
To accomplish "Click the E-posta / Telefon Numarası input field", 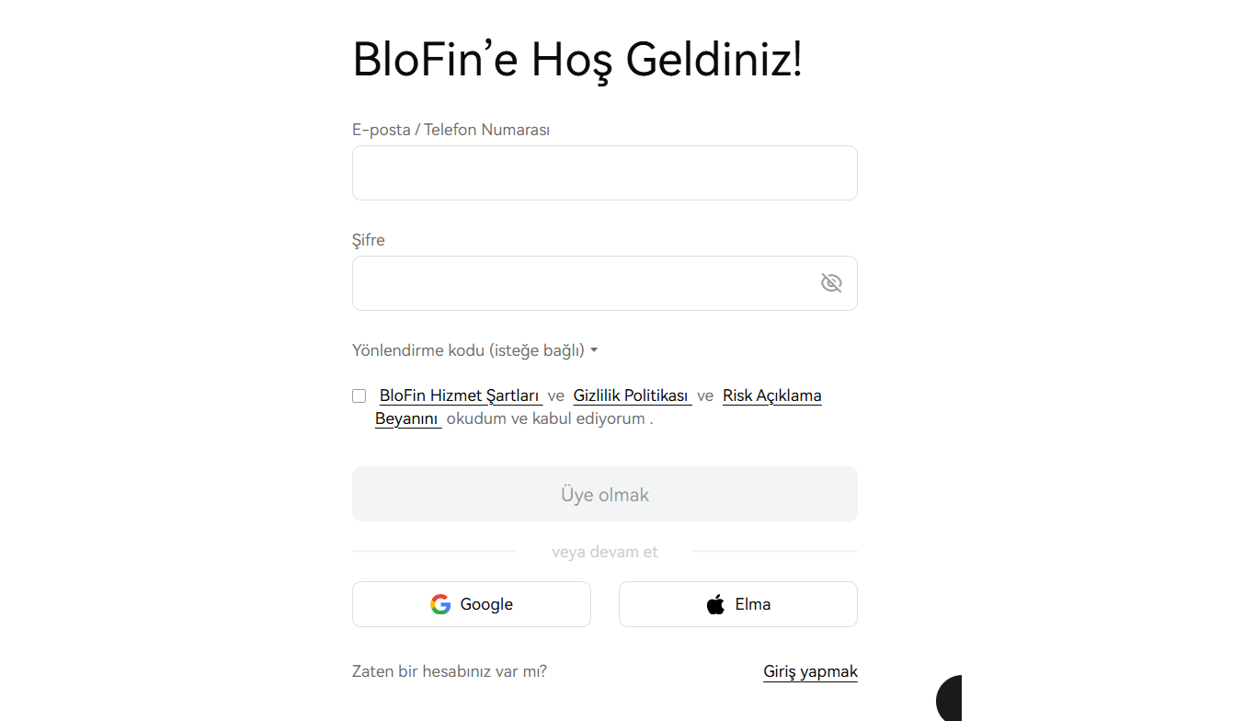I will pyautogui.click(x=604, y=172).
